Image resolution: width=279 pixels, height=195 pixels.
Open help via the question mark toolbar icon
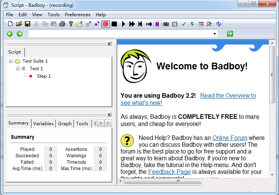pyautogui.click(x=71, y=24)
